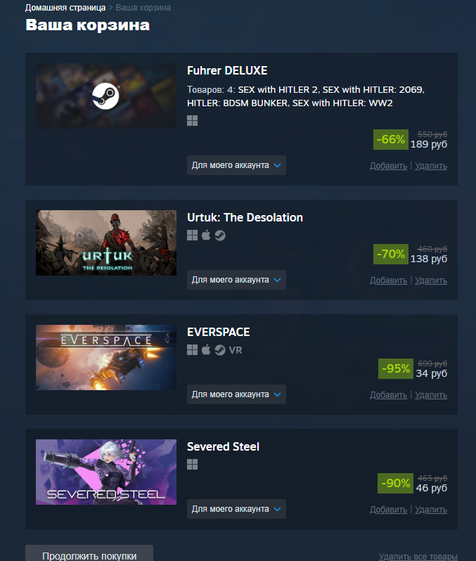Click Добавить link for Severed Steel
Screen dimensions: 476x561
[388, 510]
